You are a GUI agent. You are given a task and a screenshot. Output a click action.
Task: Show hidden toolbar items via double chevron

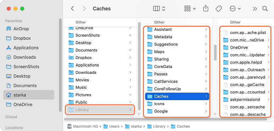[x=255, y=9]
